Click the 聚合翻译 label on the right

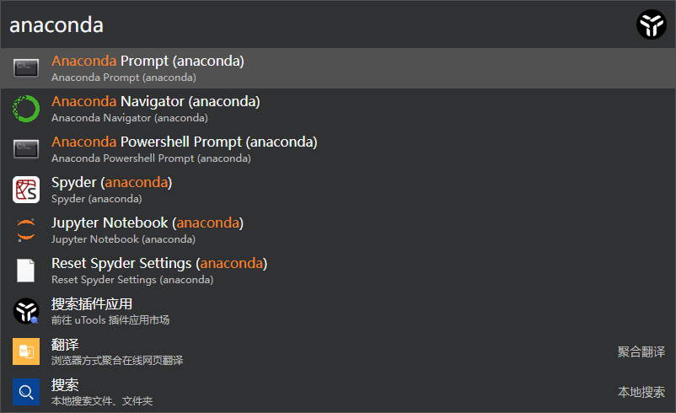[641, 351]
